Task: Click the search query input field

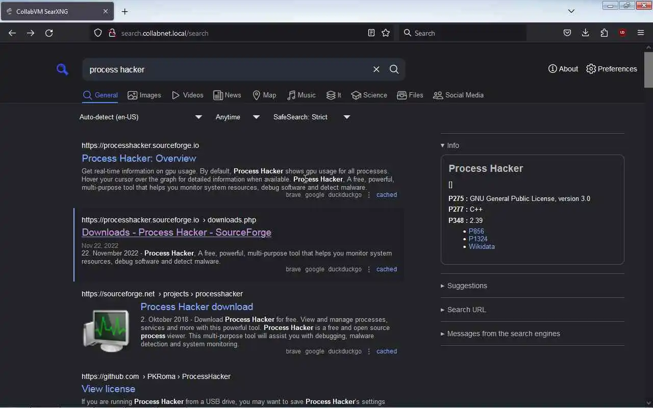Action: click(227, 69)
